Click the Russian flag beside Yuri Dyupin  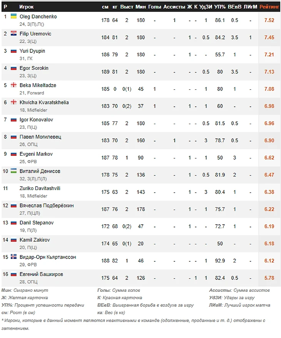[x=13, y=50]
